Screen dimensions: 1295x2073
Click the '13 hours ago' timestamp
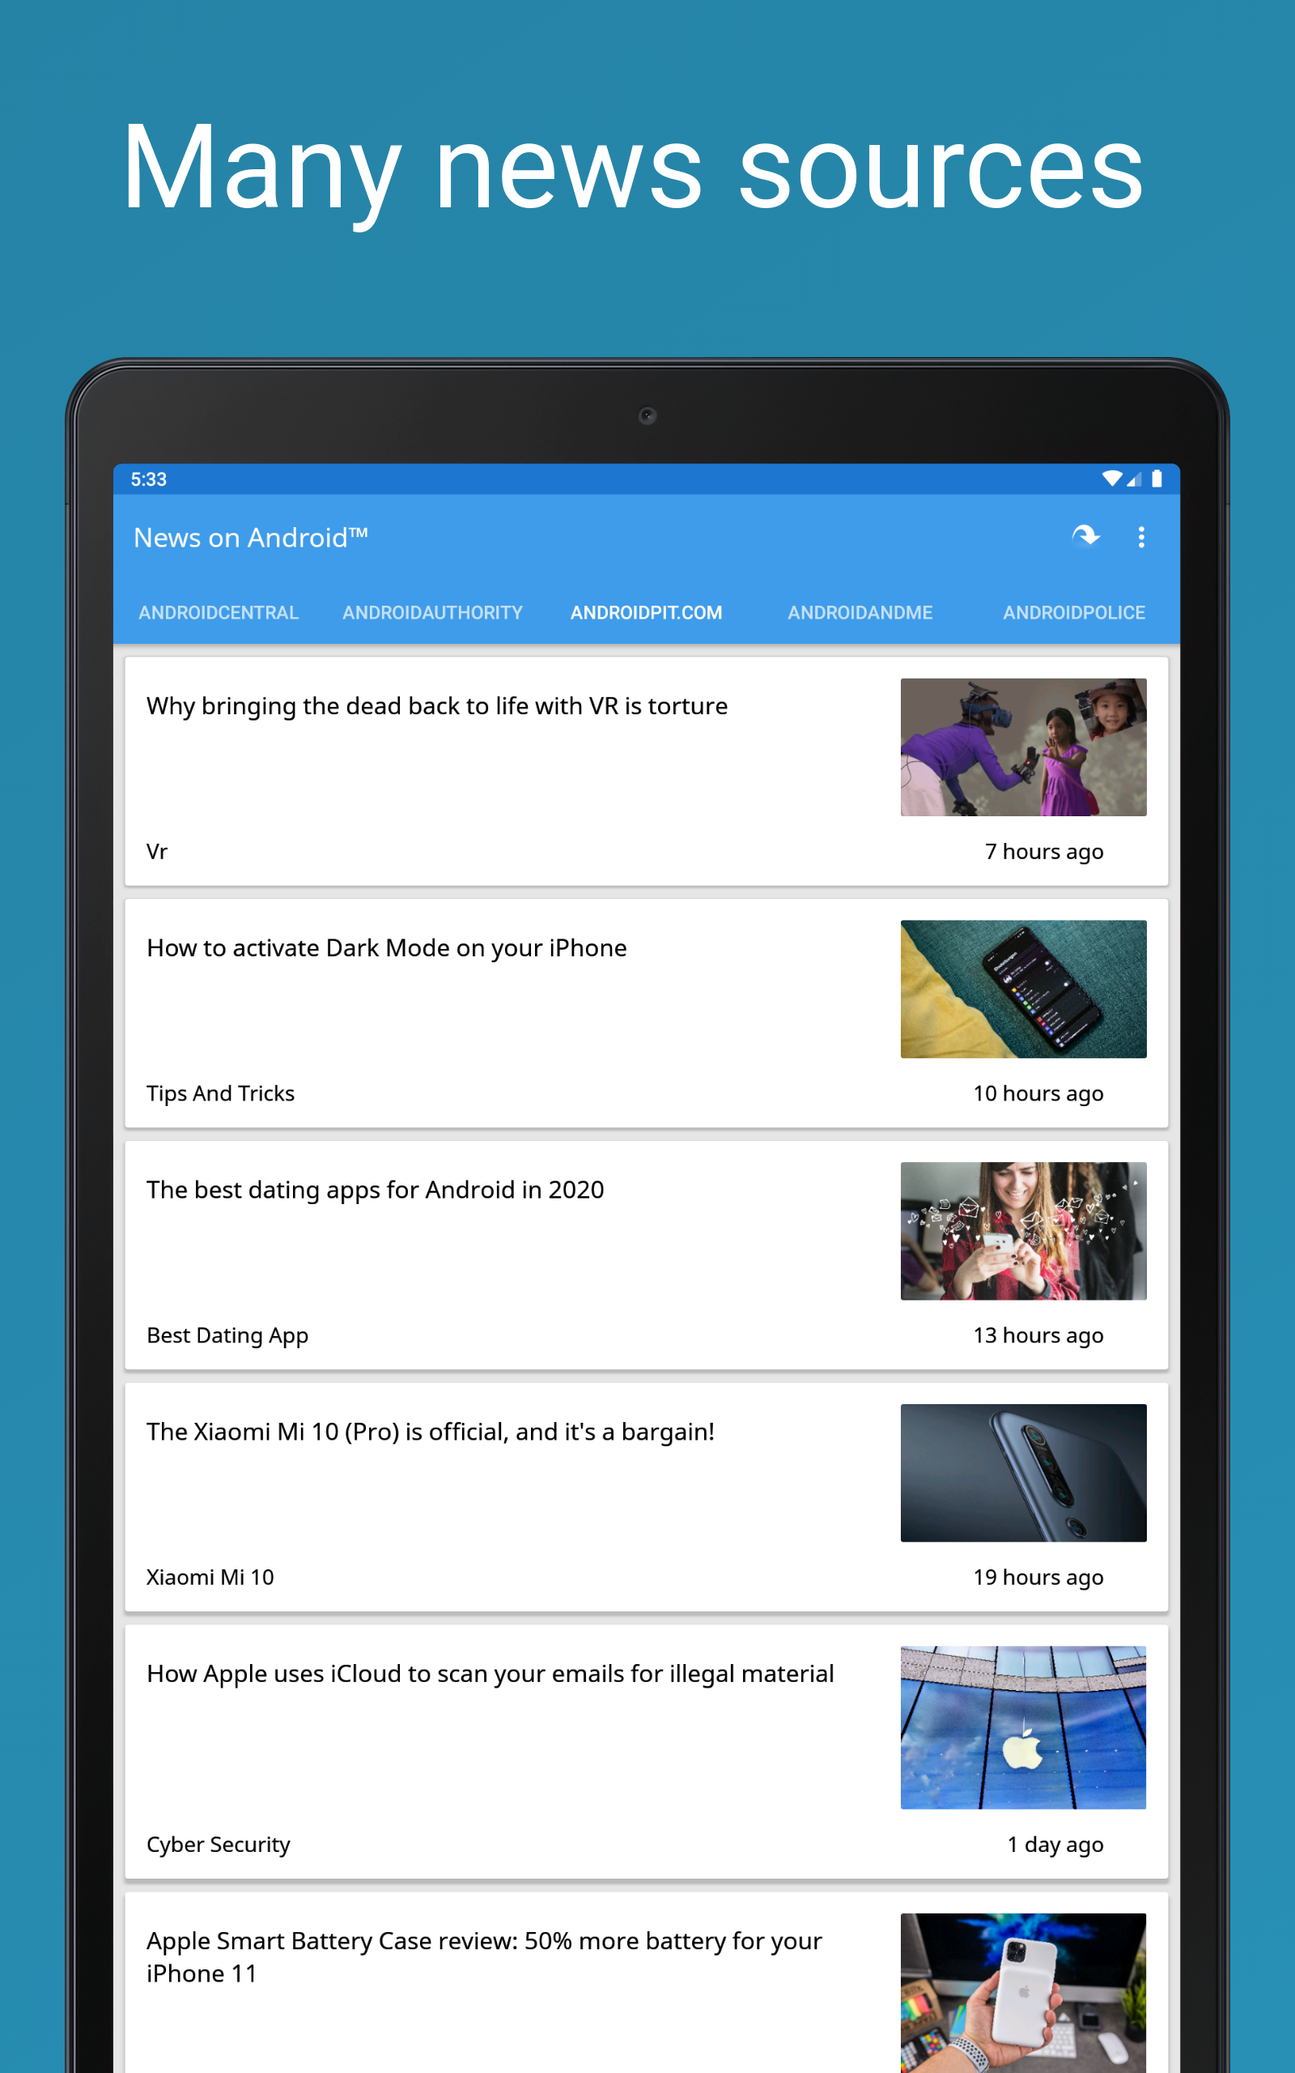coord(1037,1335)
